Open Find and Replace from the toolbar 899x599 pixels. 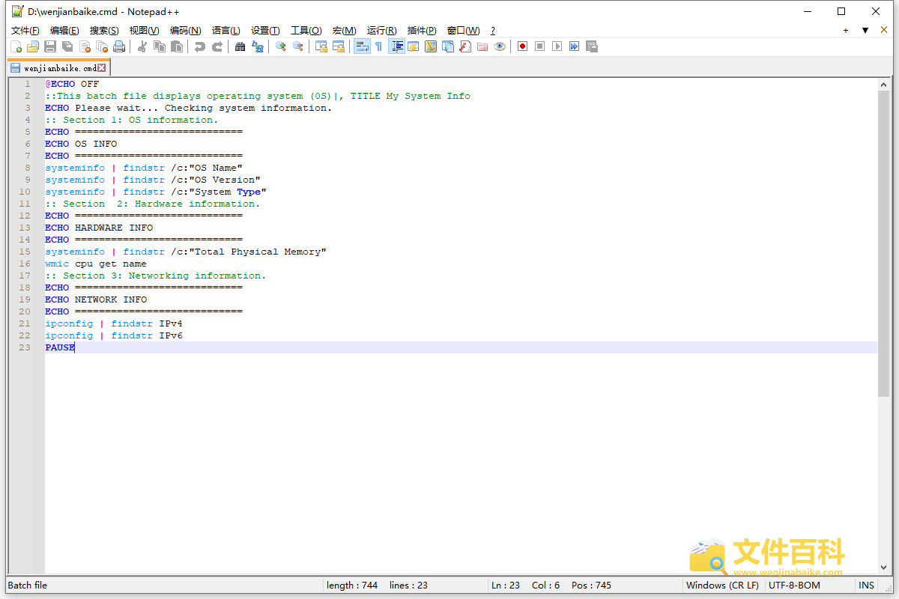point(258,46)
